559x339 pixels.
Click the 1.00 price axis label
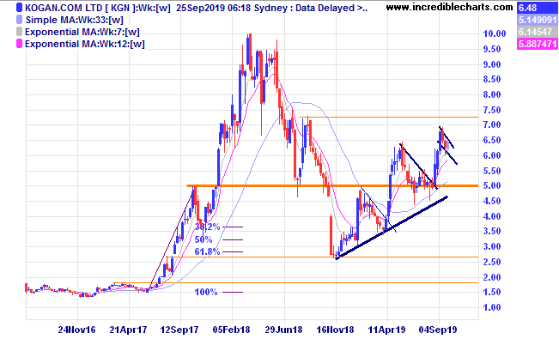tap(492, 307)
